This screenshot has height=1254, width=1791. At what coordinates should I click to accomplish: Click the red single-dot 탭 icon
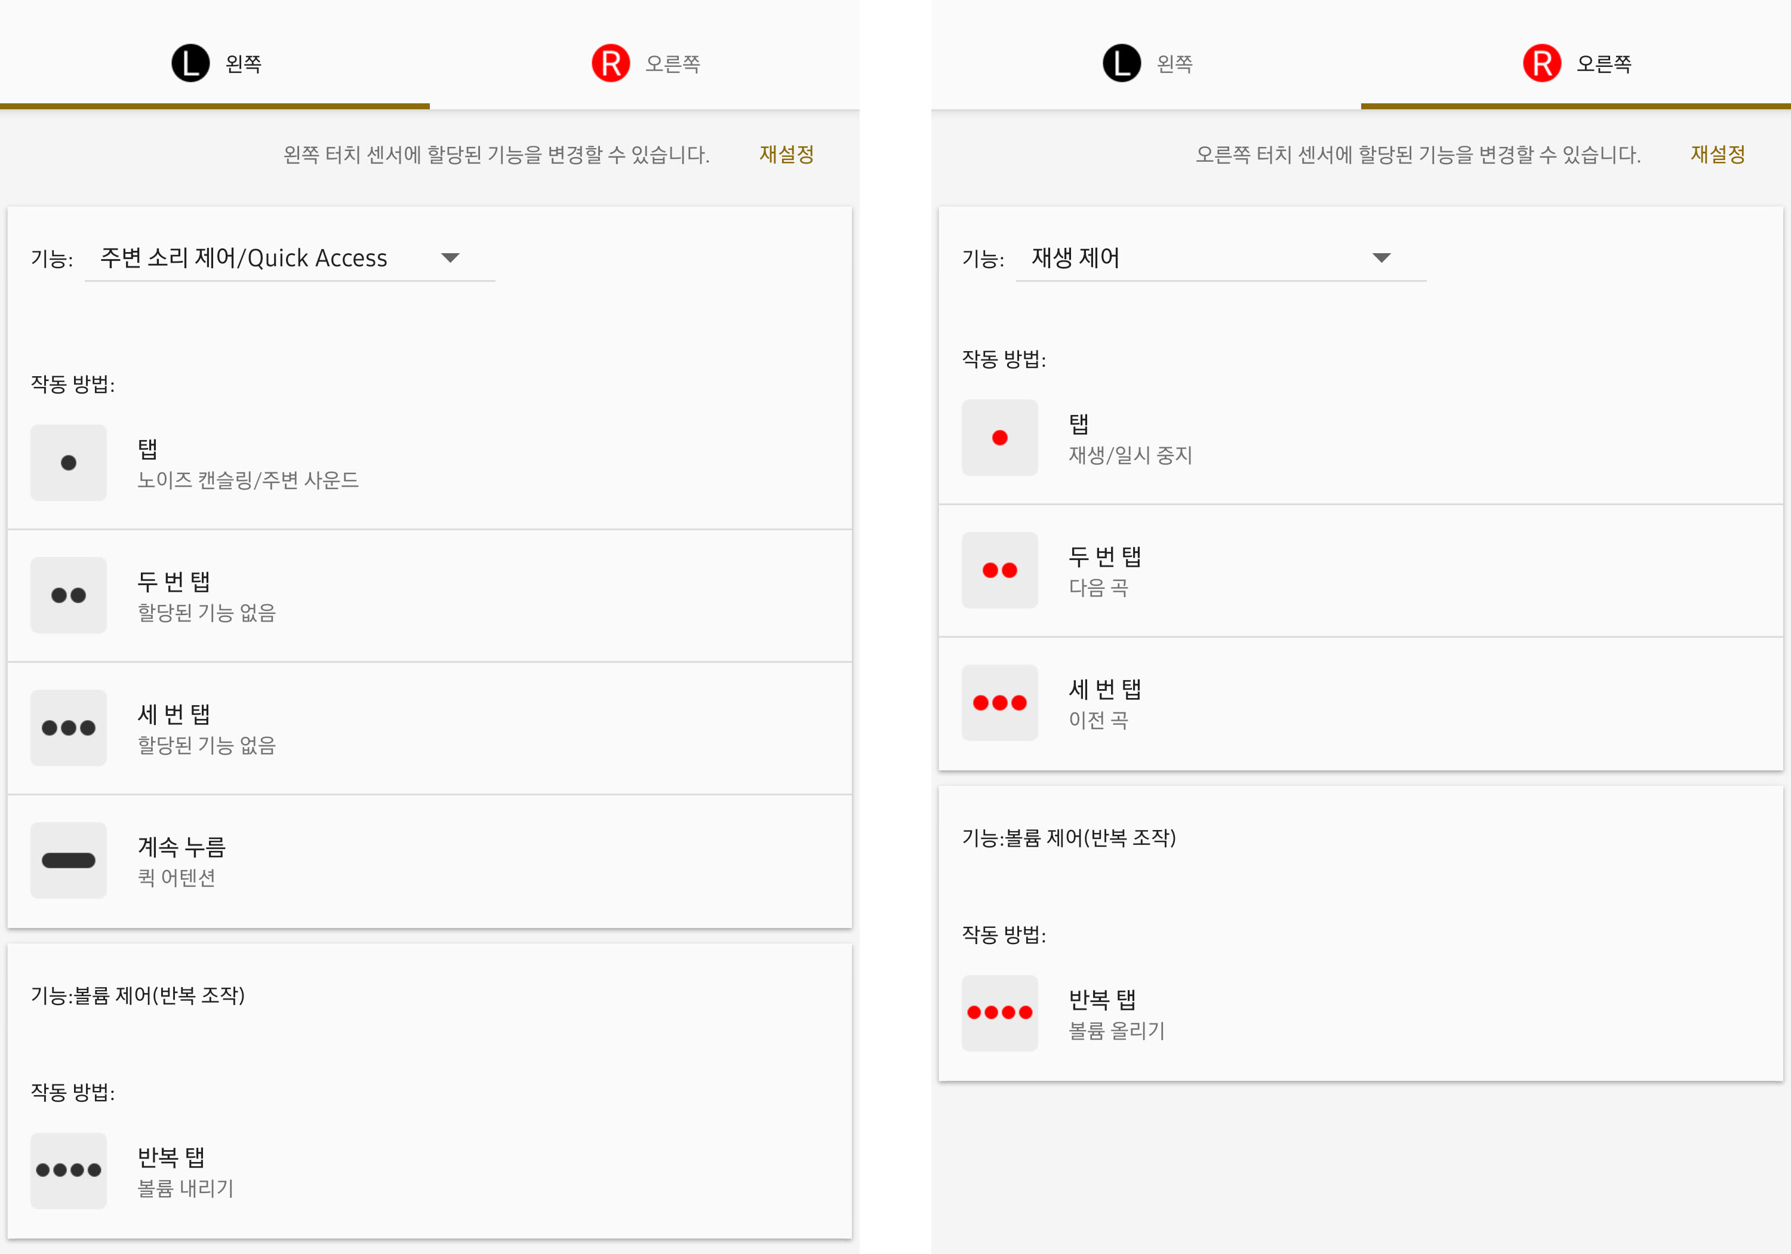(x=1000, y=438)
